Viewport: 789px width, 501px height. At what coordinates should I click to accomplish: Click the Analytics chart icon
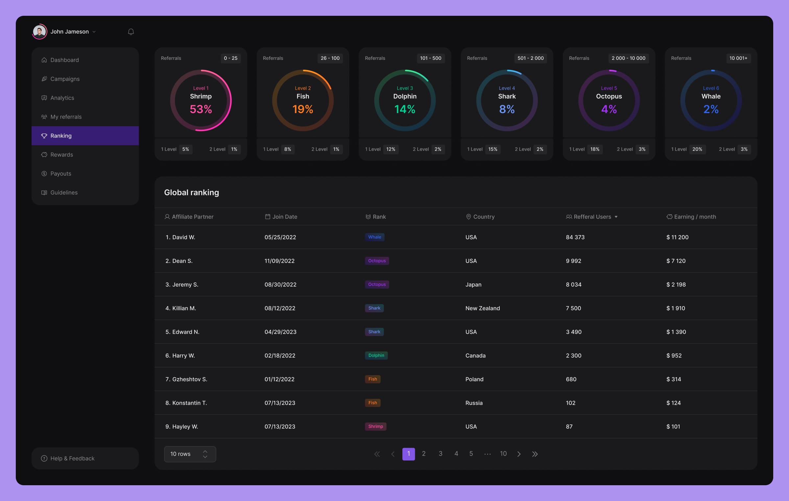coord(44,98)
